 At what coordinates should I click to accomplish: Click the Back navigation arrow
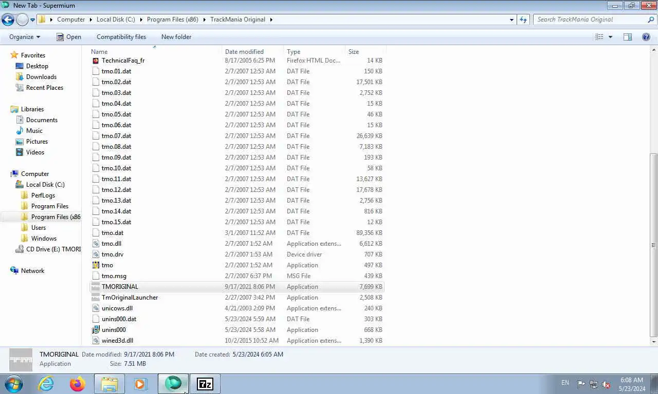tap(8, 19)
